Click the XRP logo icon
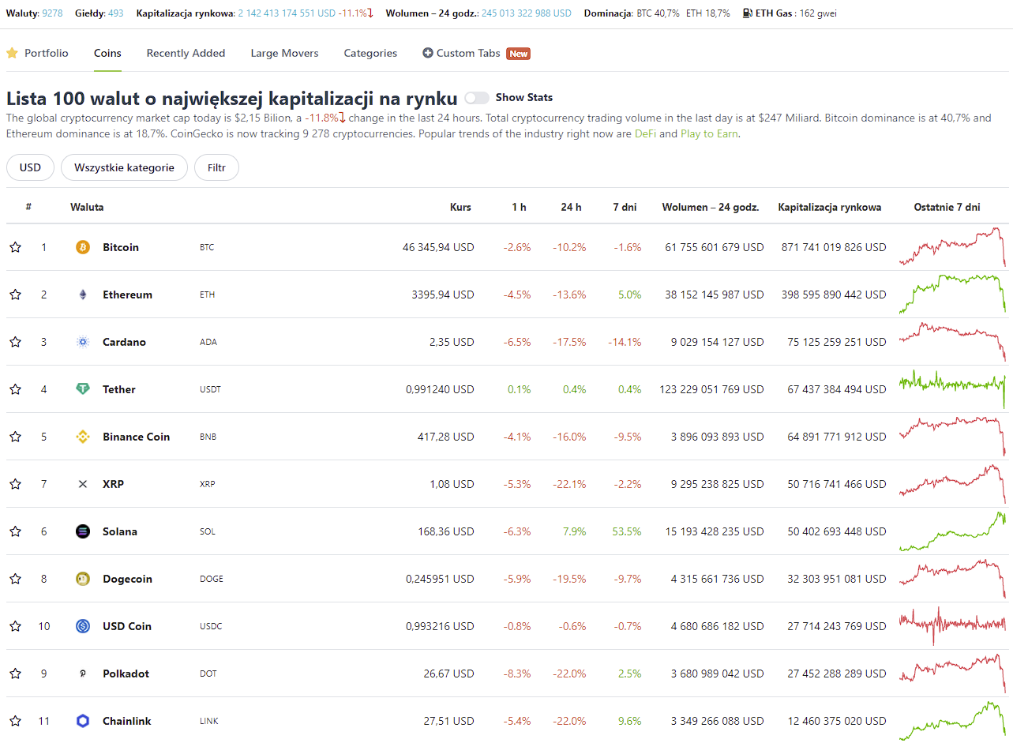Image resolution: width=1013 pixels, height=743 pixels. [x=83, y=484]
